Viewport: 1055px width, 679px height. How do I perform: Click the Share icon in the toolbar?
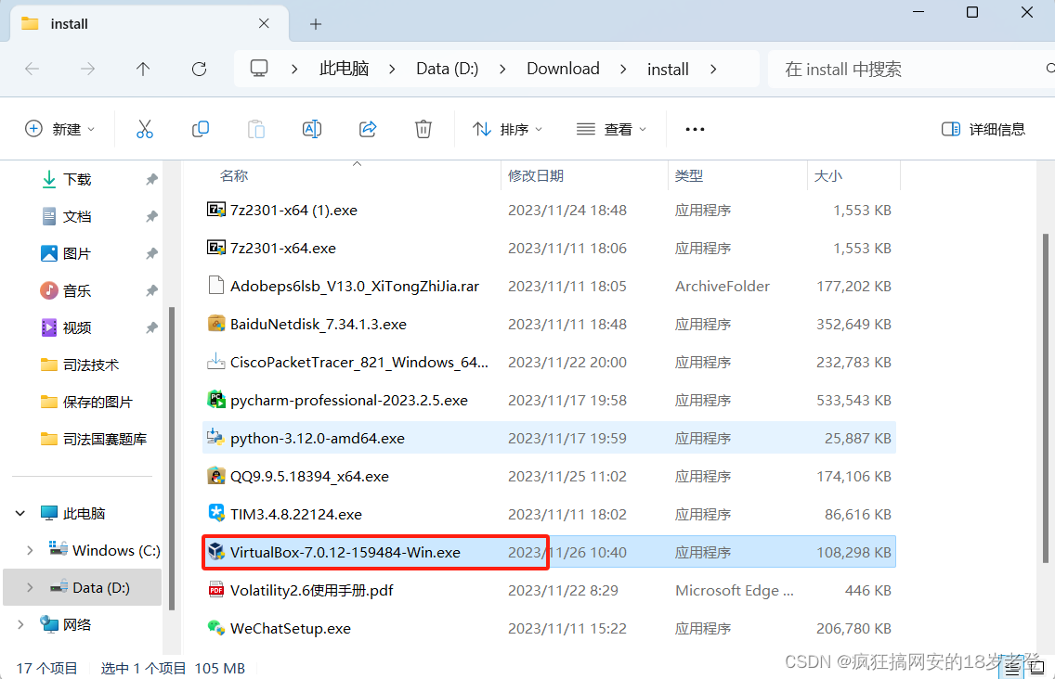click(368, 129)
